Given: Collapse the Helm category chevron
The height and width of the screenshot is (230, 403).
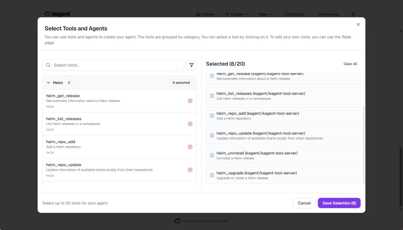Looking at the screenshot, I should pos(48,83).
